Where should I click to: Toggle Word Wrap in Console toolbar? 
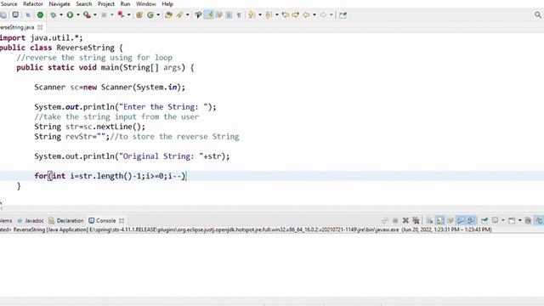click(451, 220)
